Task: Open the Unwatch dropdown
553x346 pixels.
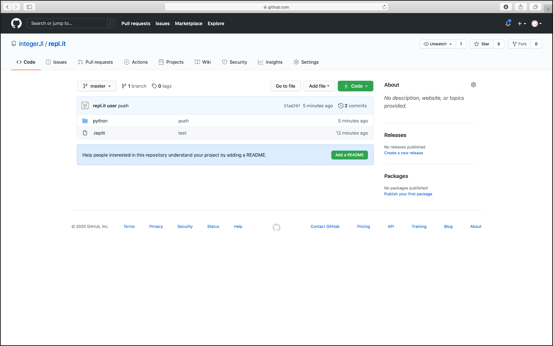Action: click(438, 44)
